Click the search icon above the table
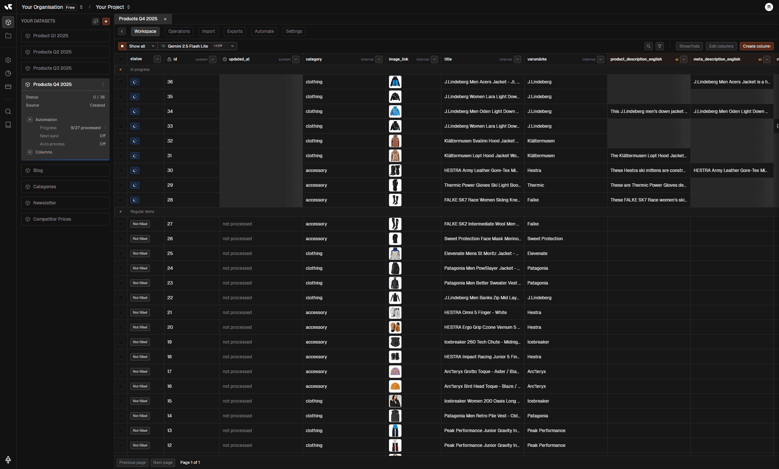 649,46
